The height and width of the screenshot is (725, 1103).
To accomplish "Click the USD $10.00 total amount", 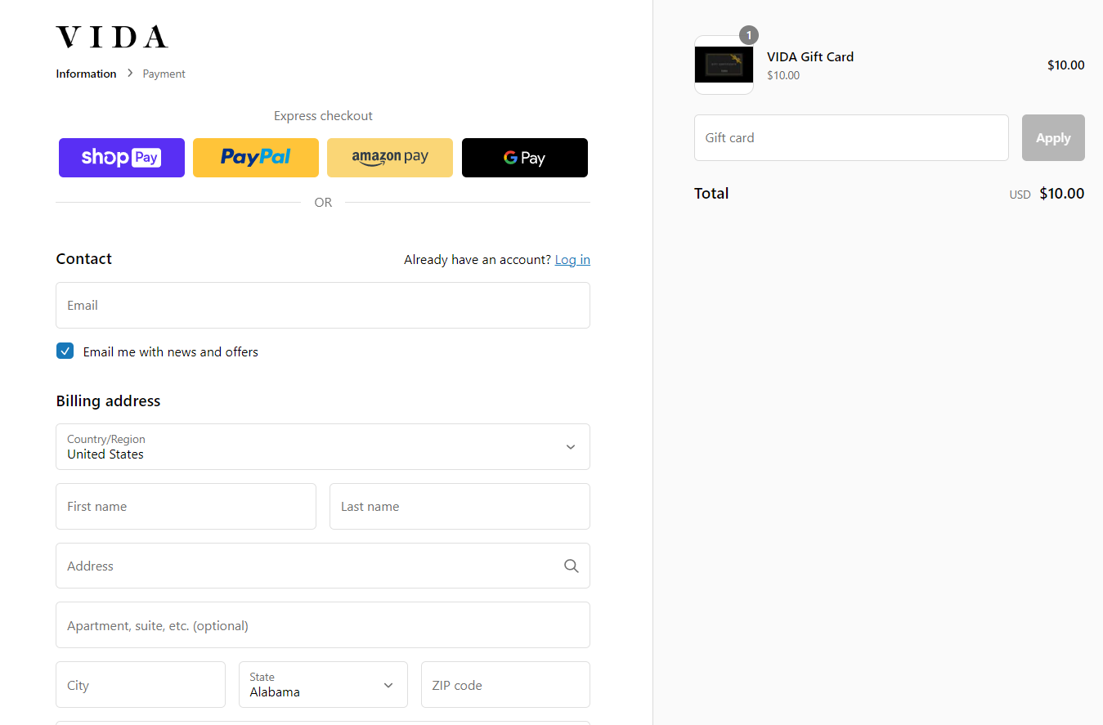I will coord(1047,194).
